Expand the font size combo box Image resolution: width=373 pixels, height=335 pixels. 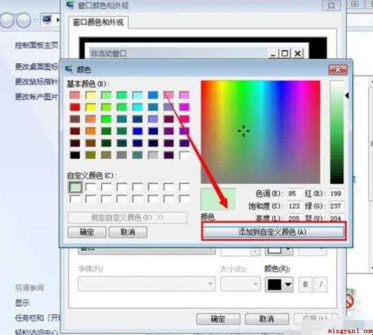(240, 283)
